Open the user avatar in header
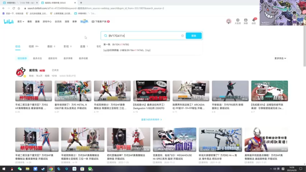 [229, 21]
